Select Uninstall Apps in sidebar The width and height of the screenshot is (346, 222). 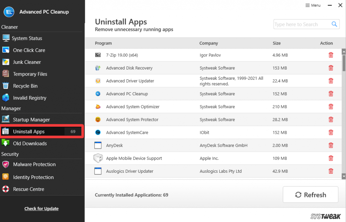pos(42,131)
